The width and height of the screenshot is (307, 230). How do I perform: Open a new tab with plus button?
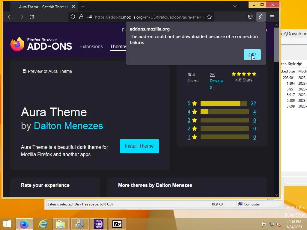tap(83, 7)
